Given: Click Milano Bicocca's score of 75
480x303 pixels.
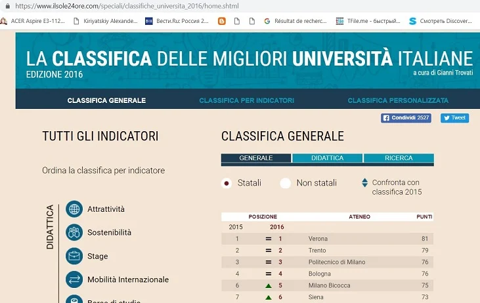Looking at the screenshot, I should tap(425, 285).
